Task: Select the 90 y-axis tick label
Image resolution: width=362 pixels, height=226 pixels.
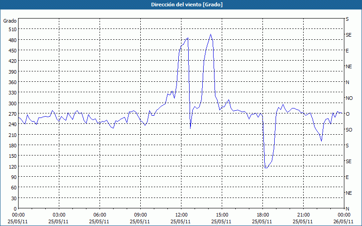Action: point(14,177)
